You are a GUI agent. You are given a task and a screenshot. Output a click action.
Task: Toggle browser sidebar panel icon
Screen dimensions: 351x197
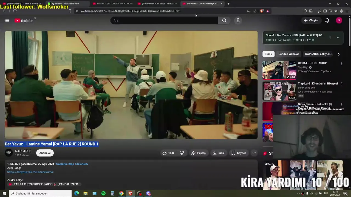(325, 11)
